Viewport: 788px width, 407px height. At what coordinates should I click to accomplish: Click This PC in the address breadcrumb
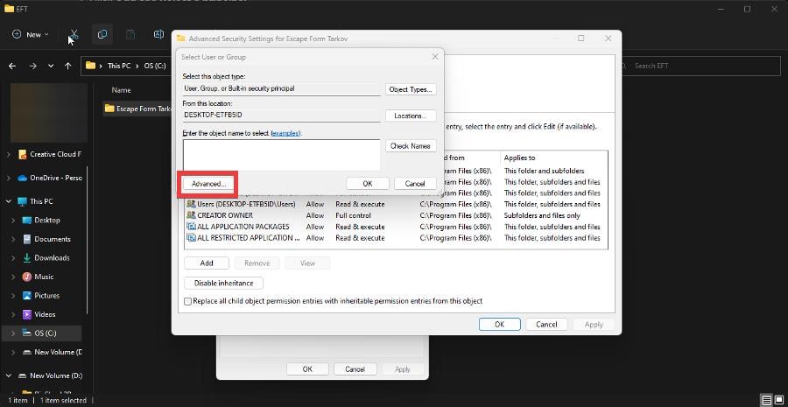(x=117, y=66)
